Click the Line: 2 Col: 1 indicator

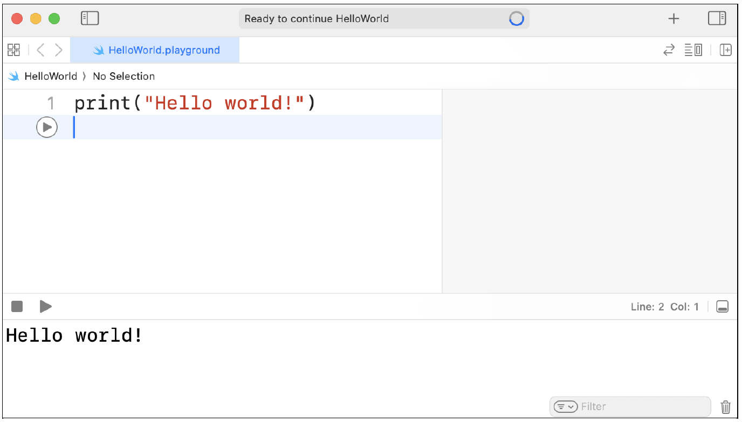click(x=665, y=307)
